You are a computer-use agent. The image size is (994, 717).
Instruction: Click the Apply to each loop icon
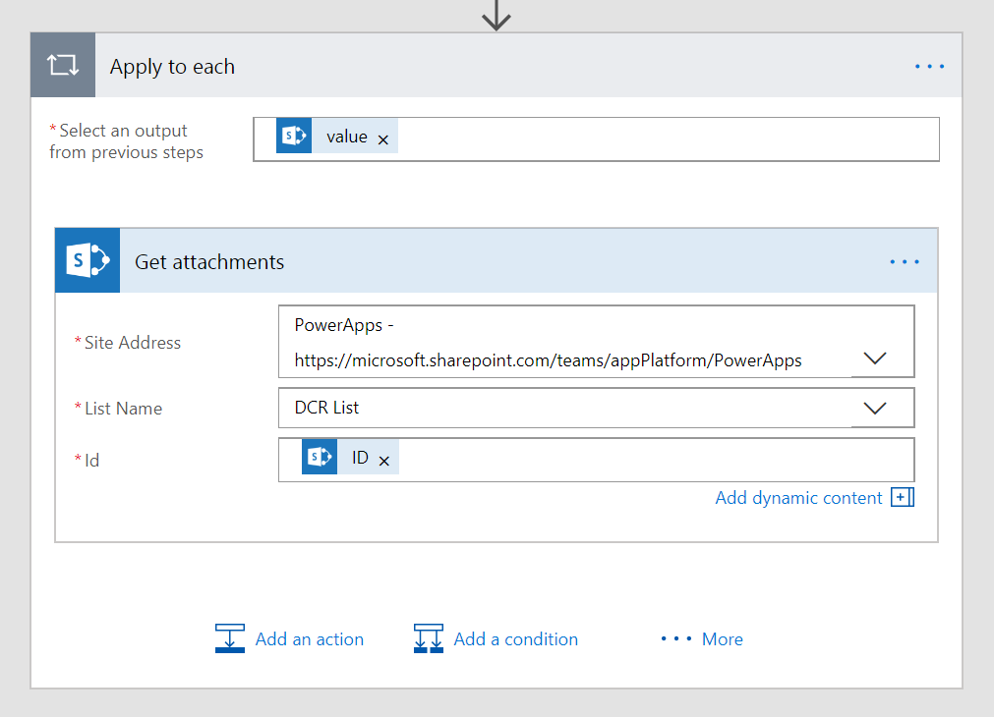[63, 66]
